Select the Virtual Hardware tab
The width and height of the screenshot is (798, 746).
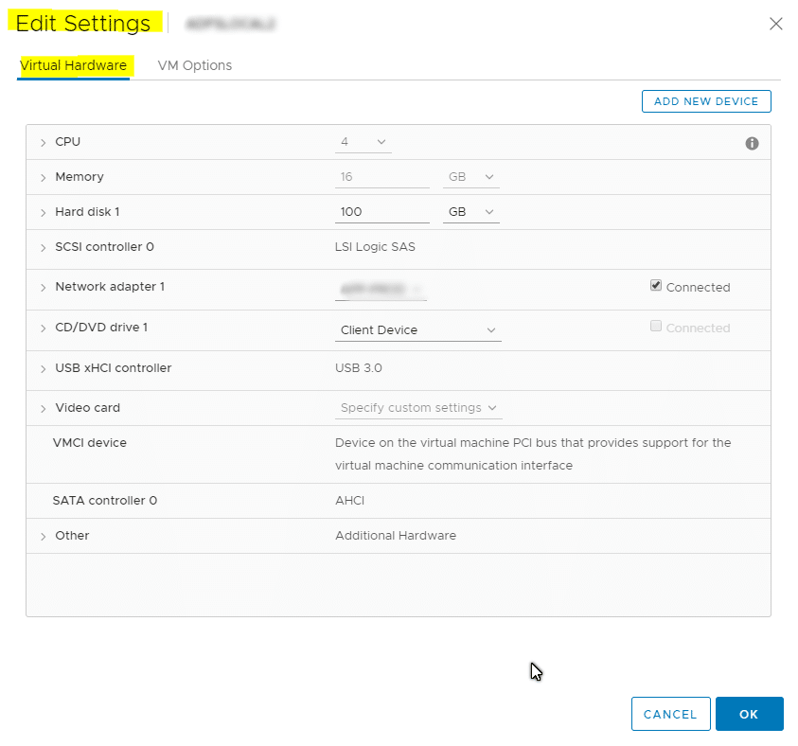(x=73, y=65)
